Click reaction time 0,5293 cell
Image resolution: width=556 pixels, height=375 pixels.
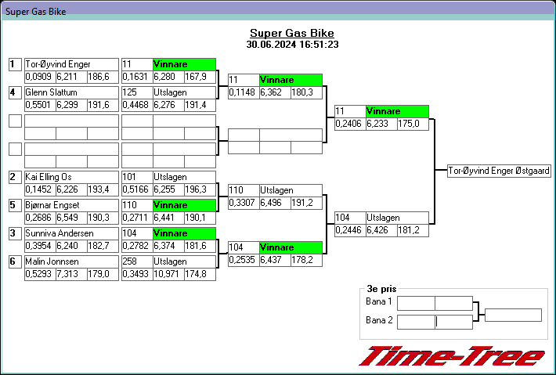click(40, 274)
